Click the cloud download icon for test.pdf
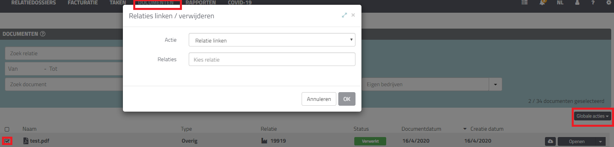 (x=551, y=141)
